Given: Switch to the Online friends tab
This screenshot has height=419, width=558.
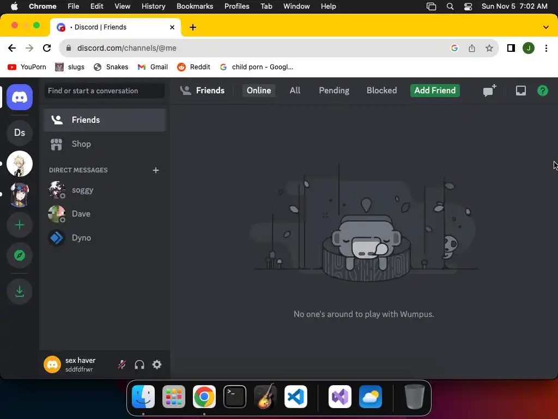Looking at the screenshot, I should coord(259,91).
